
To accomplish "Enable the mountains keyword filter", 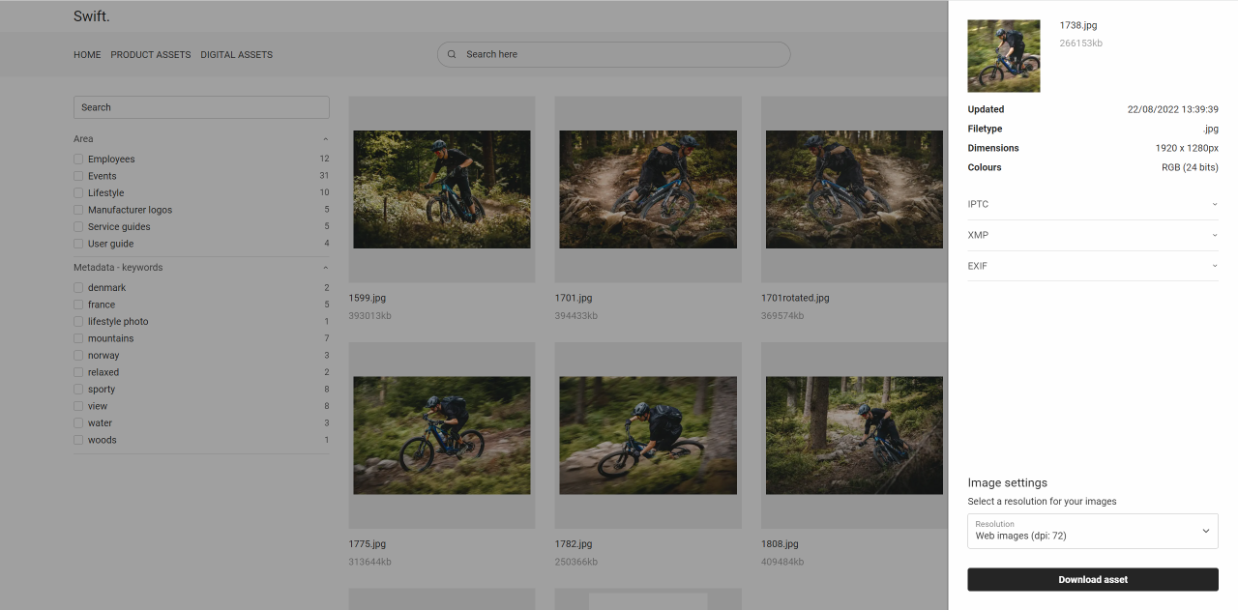I will pyautogui.click(x=77, y=337).
